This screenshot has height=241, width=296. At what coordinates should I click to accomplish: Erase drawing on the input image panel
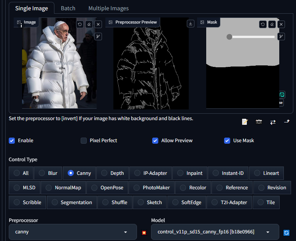[x=89, y=24]
